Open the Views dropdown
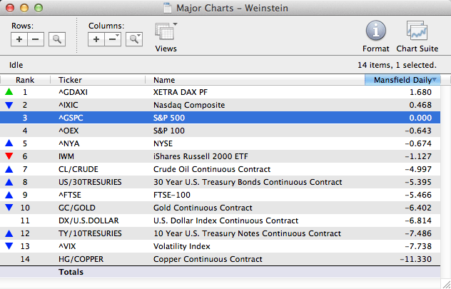451x289 pixels. point(166,33)
